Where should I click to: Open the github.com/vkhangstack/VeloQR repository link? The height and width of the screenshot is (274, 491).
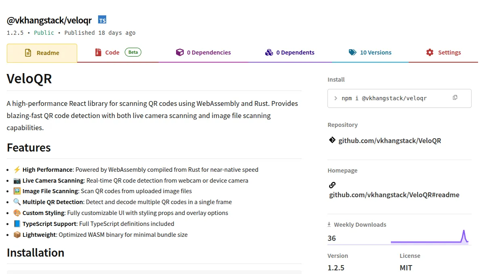click(389, 141)
